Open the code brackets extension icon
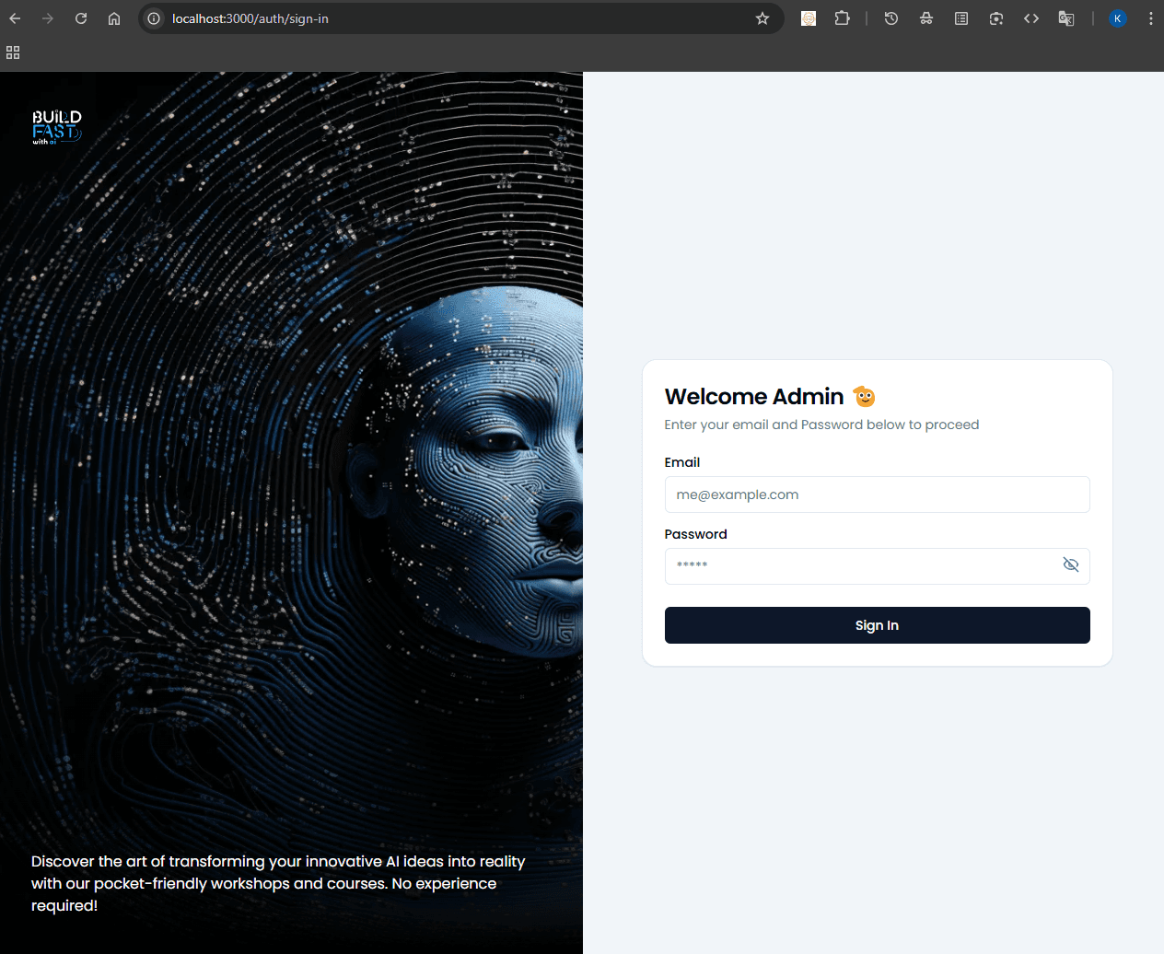Image resolution: width=1164 pixels, height=954 pixels. [1031, 18]
